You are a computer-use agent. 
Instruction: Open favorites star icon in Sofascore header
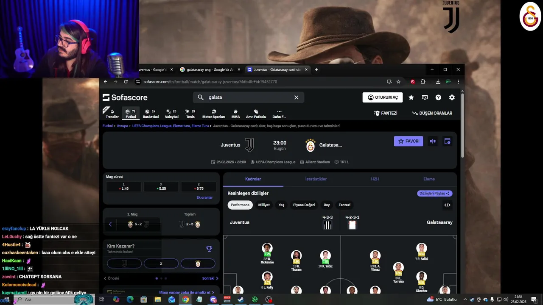coord(411,97)
